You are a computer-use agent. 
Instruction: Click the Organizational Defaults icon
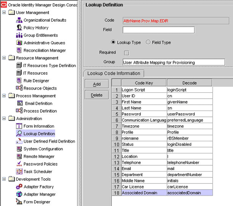[x=19, y=20]
